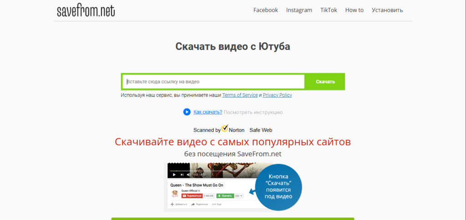Click the red Подписаться button in preview
The width and height of the screenshot is (466, 220).
(192, 196)
